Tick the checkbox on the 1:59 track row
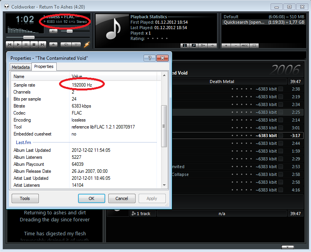This screenshot has height=252, width=311. pos(281,151)
